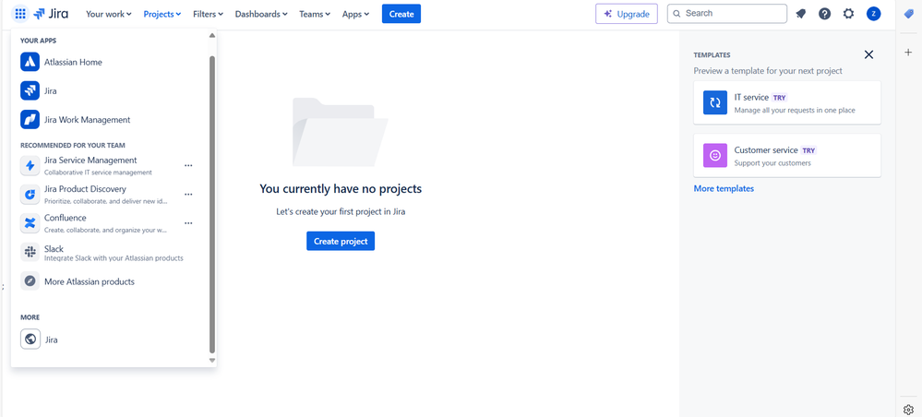
Task: Click the app switcher scrollbar up arrow
Action: (212, 36)
